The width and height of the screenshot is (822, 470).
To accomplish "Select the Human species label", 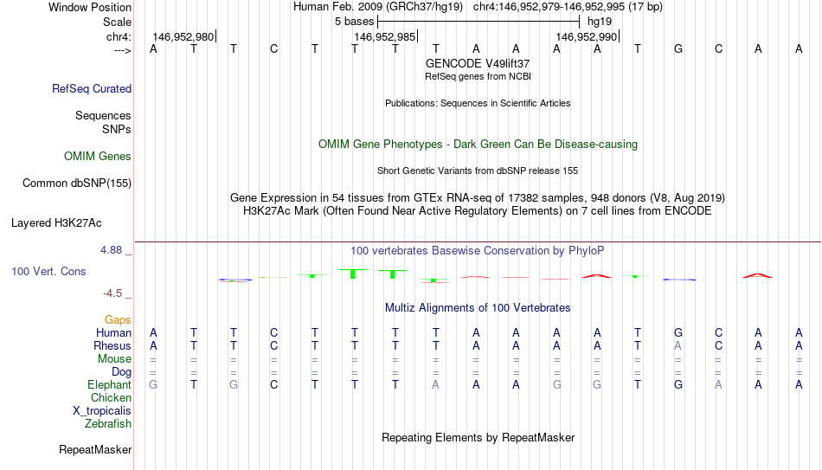I will coord(113,333).
